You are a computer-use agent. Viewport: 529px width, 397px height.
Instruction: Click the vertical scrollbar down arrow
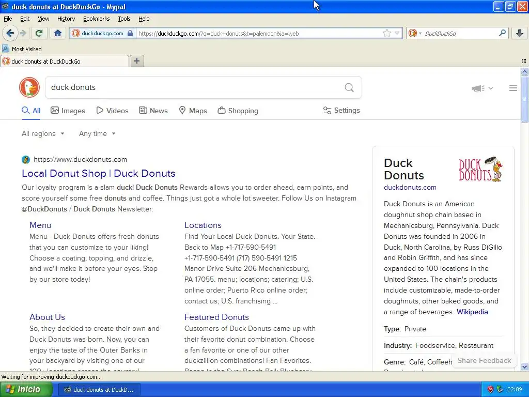point(524,367)
